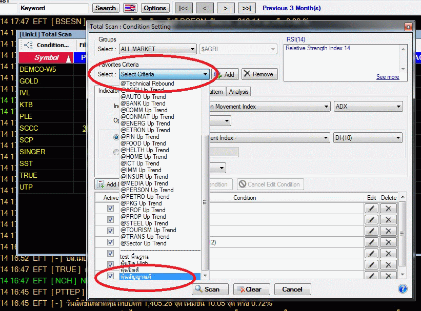This screenshot has height=311, width=421.
Task: Edit the second condition row pencil
Action: pyautogui.click(x=371, y=220)
